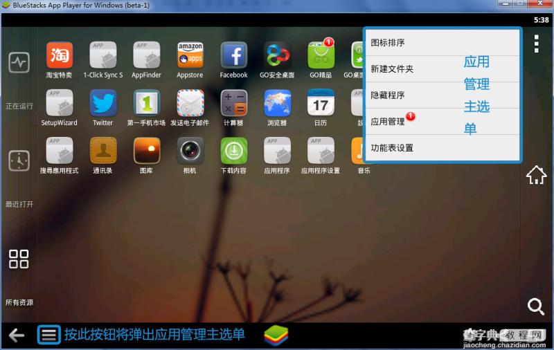Launch SetupWizard app
Viewport: 554px width, 350px height.
pyautogui.click(x=60, y=103)
